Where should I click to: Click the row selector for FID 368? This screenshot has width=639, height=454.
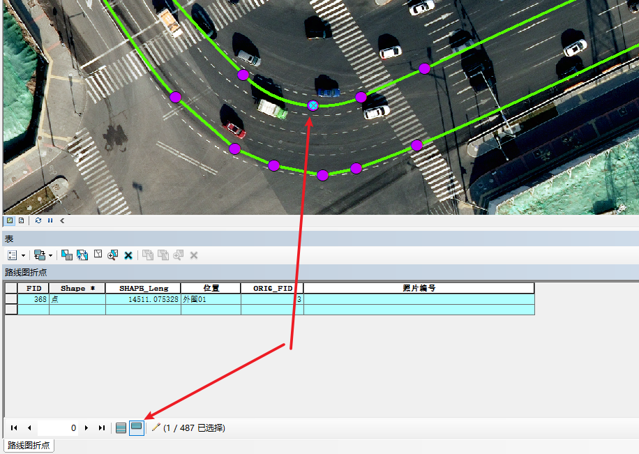(x=11, y=299)
